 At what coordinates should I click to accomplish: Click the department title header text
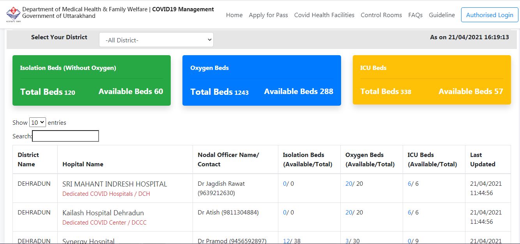click(118, 12)
